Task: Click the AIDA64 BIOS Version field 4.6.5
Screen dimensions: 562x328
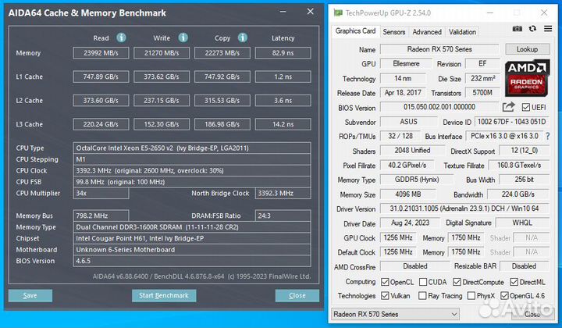Action: [192, 261]
